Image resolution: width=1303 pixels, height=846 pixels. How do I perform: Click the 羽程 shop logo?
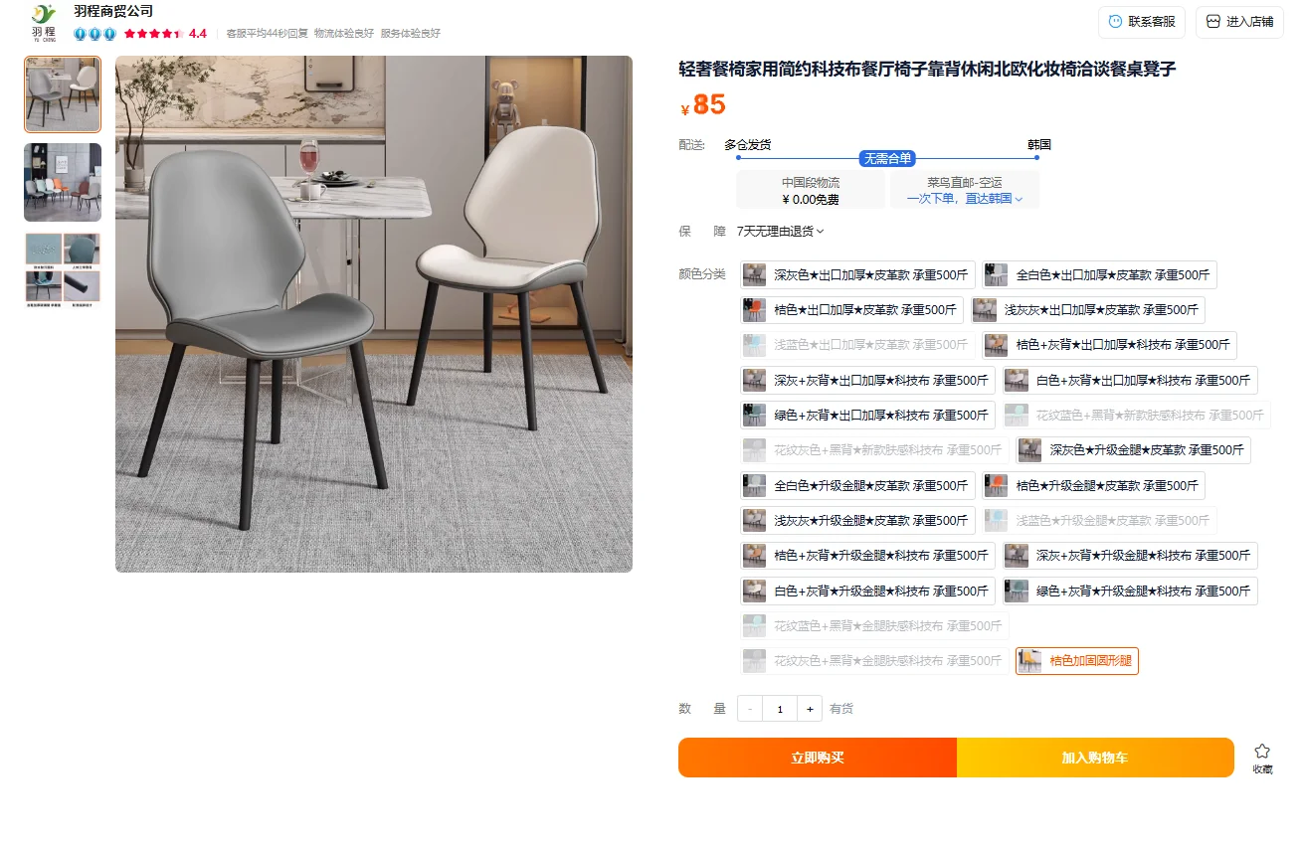pos(44,22)
